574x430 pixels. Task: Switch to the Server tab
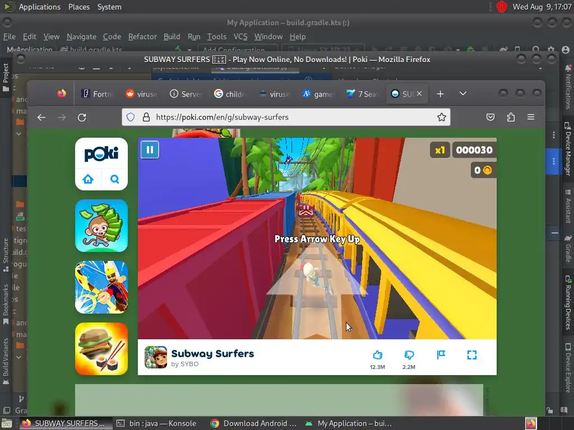186,94
